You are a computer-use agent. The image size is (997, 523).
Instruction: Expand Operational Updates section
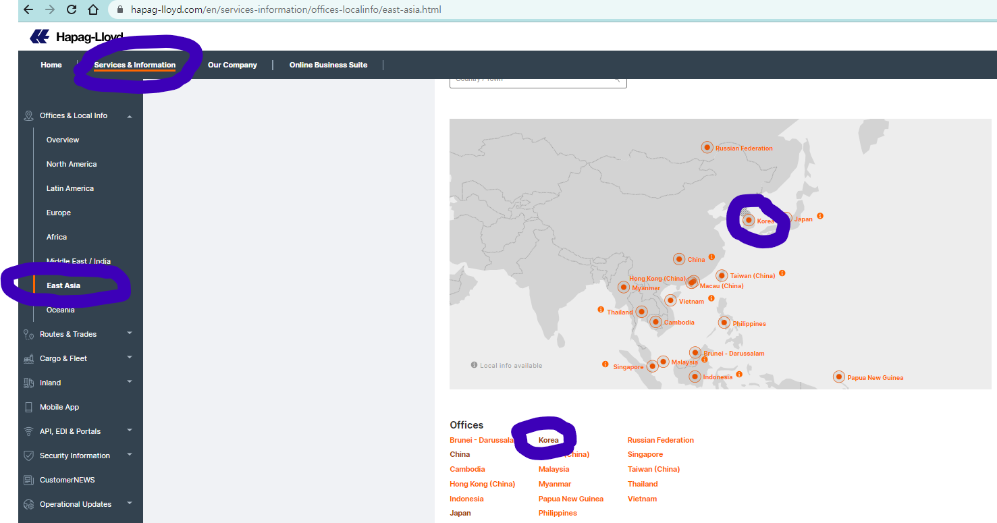[x=130, y=503]
